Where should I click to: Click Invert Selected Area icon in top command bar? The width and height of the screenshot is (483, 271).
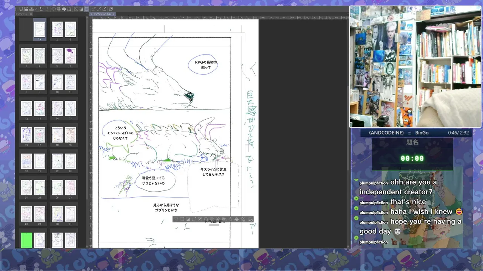pyautogui.click(x=82, y=9)
